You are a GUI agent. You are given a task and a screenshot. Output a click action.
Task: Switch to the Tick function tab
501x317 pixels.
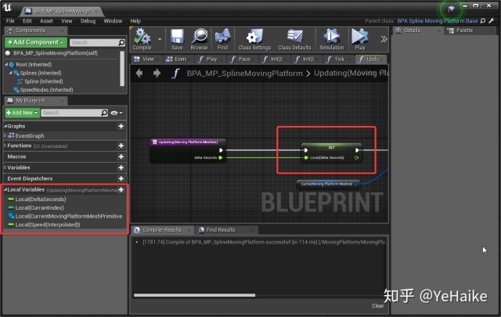(x=336, y=59)
